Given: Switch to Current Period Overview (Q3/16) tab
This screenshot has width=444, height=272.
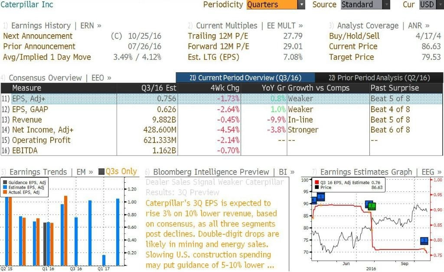Looking at the screenshot, I should (x=245, y=78).
